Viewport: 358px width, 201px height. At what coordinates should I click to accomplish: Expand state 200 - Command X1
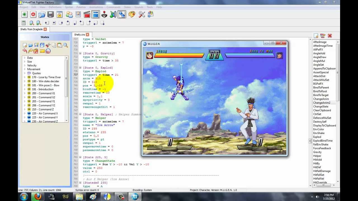coord(24,93)
